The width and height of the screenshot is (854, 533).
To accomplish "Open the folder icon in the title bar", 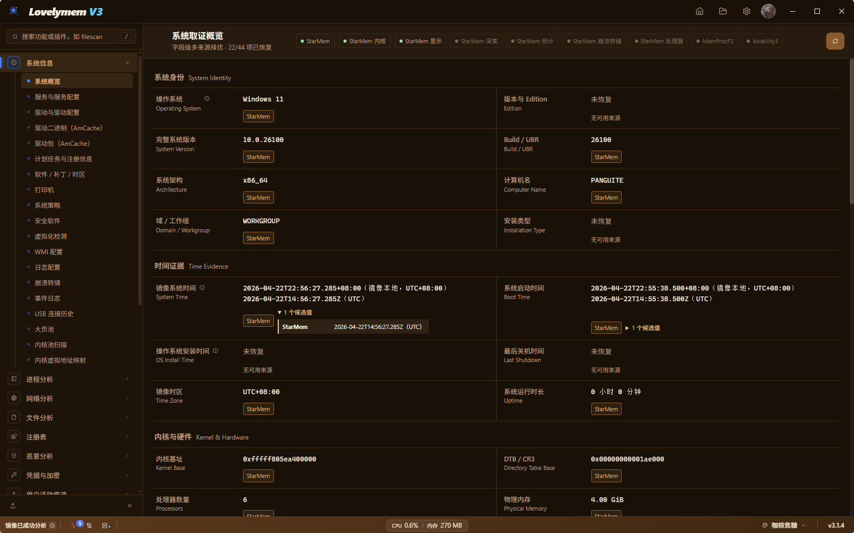I will pos(723,11).
